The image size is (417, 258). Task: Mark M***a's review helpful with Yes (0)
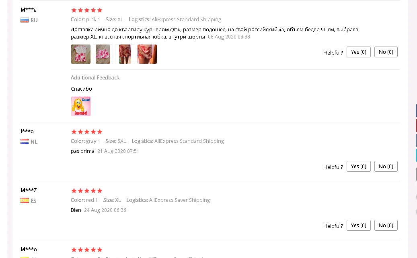click(x=359, y=52)
